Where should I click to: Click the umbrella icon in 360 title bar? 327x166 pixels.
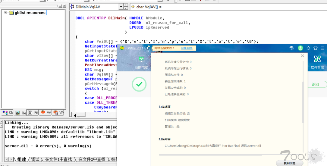point(292,48)
